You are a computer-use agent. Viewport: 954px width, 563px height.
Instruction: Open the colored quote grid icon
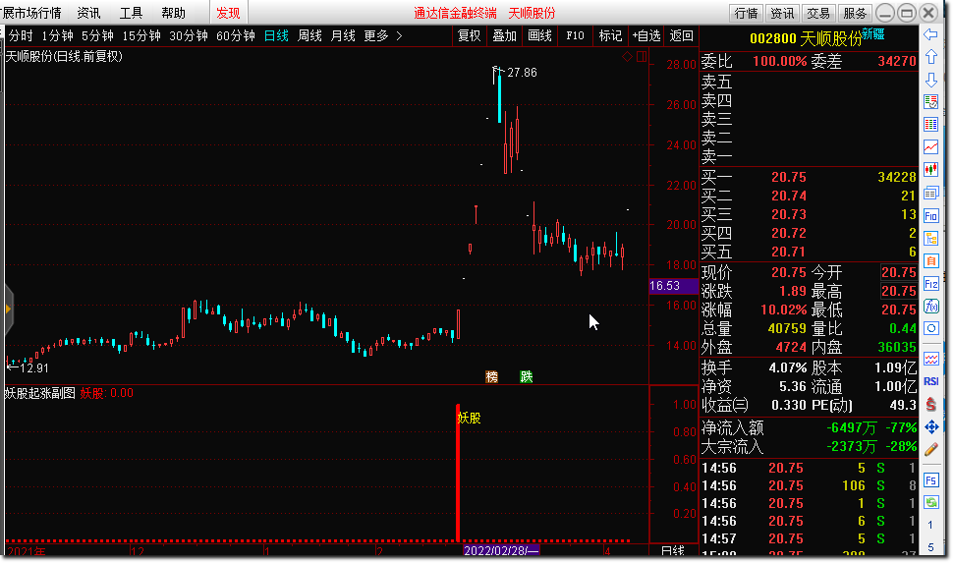pos(930,125)
